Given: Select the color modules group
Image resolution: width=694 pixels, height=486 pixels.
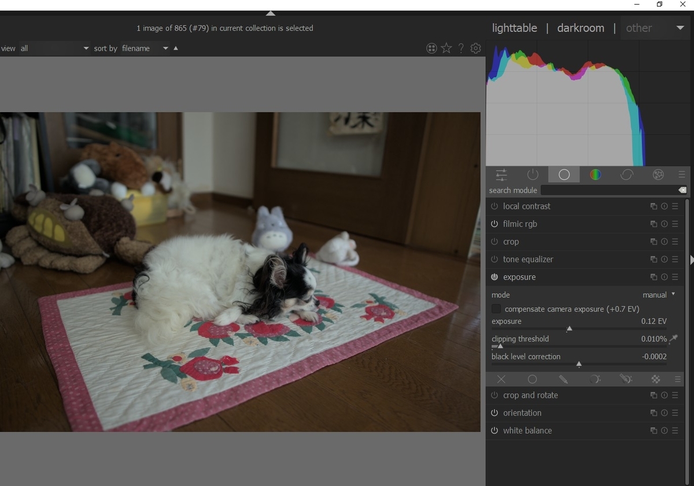Looking at the screenshot, I should point(595,175).
